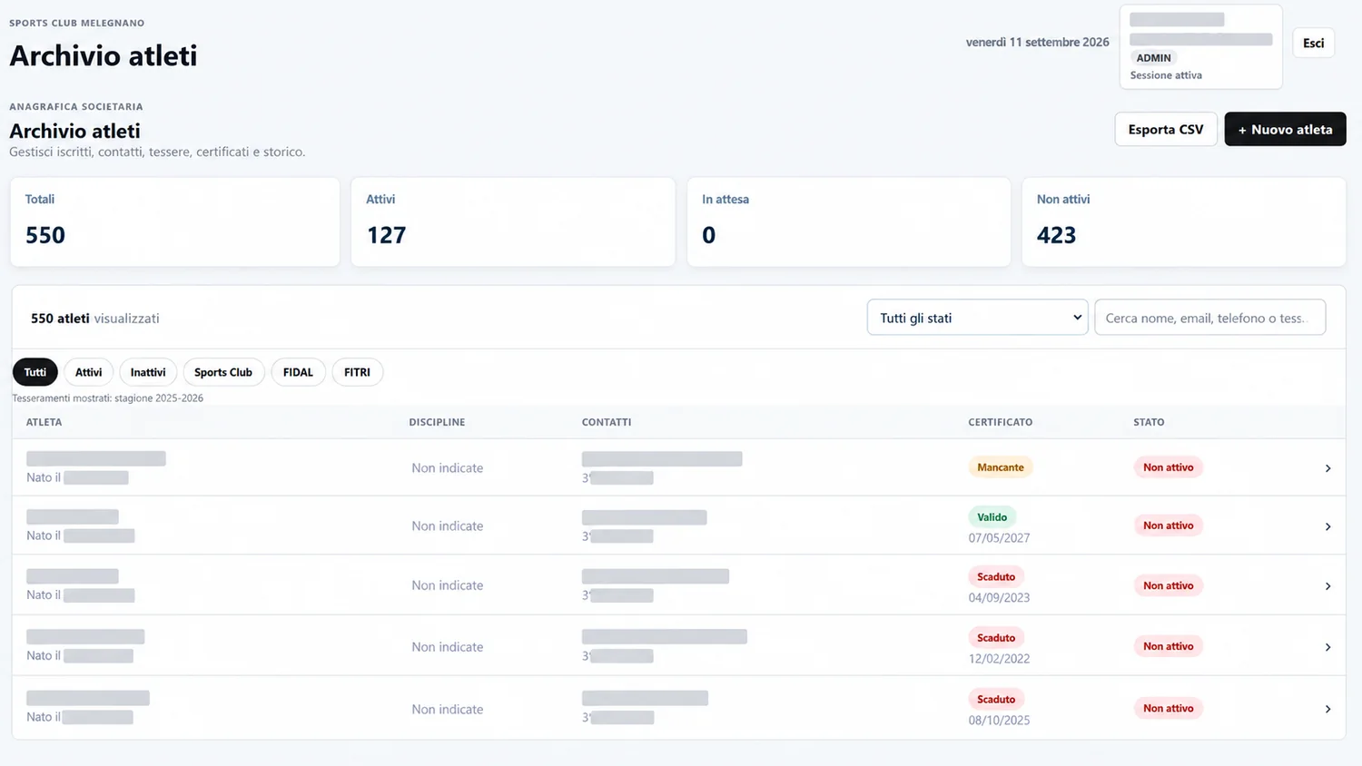The width and height of the screenshot is (1362, 766).
Task: Click the Non attivi 423 card
Action: pyautogui.click(x=1184, y=221)
